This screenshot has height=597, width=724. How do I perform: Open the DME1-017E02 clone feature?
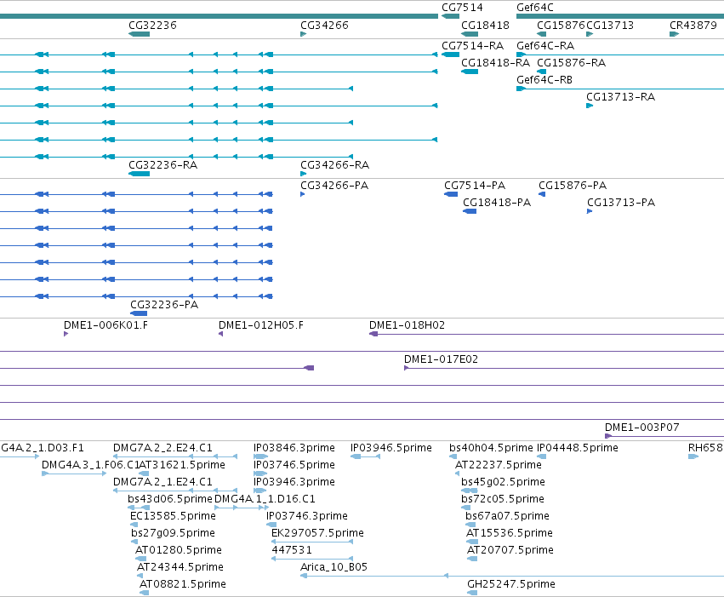(564, 368)
